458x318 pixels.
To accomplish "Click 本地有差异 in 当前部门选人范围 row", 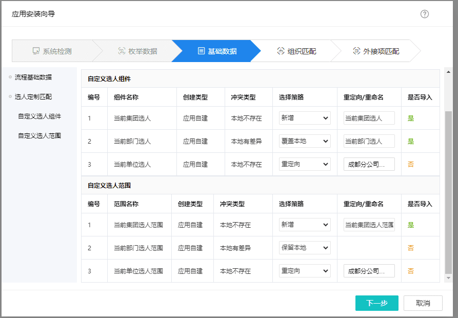I will pos(235,248).
